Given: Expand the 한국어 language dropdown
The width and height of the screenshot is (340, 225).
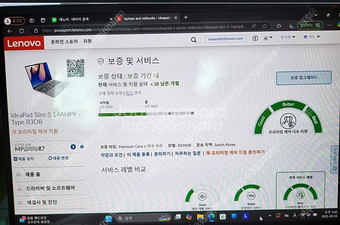Looking at the screenshot, I should point(288,37).
